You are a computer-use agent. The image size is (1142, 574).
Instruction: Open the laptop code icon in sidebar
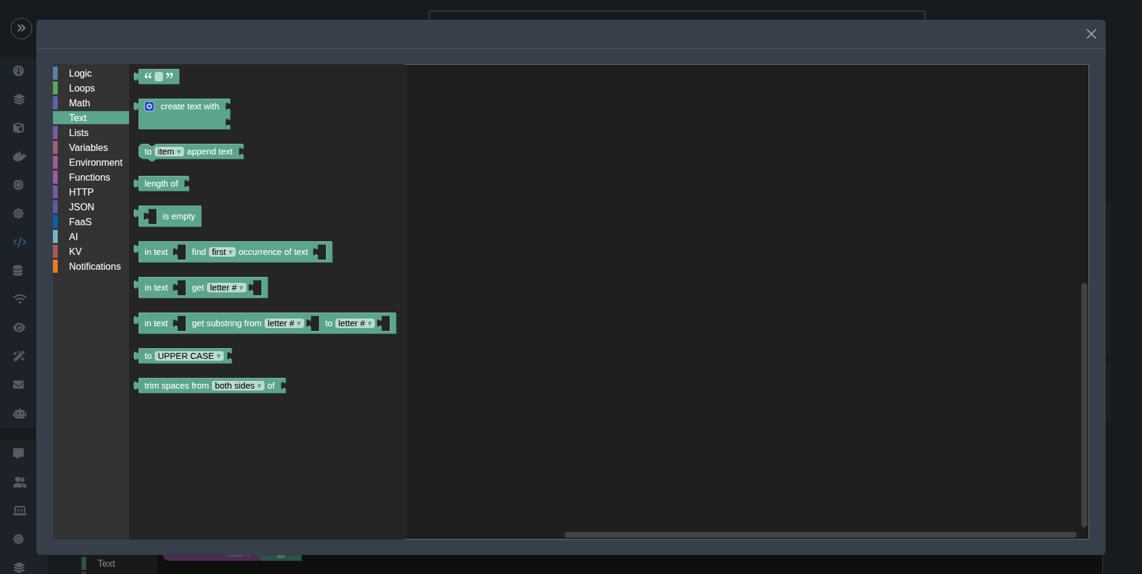[x=19, y=510]
